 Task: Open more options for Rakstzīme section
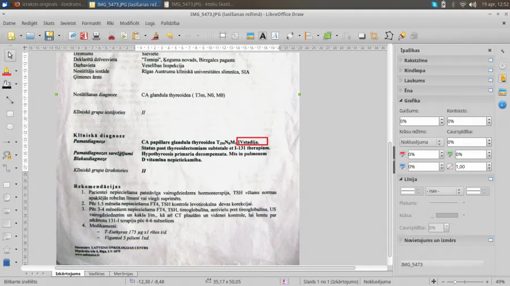[491, 60]
